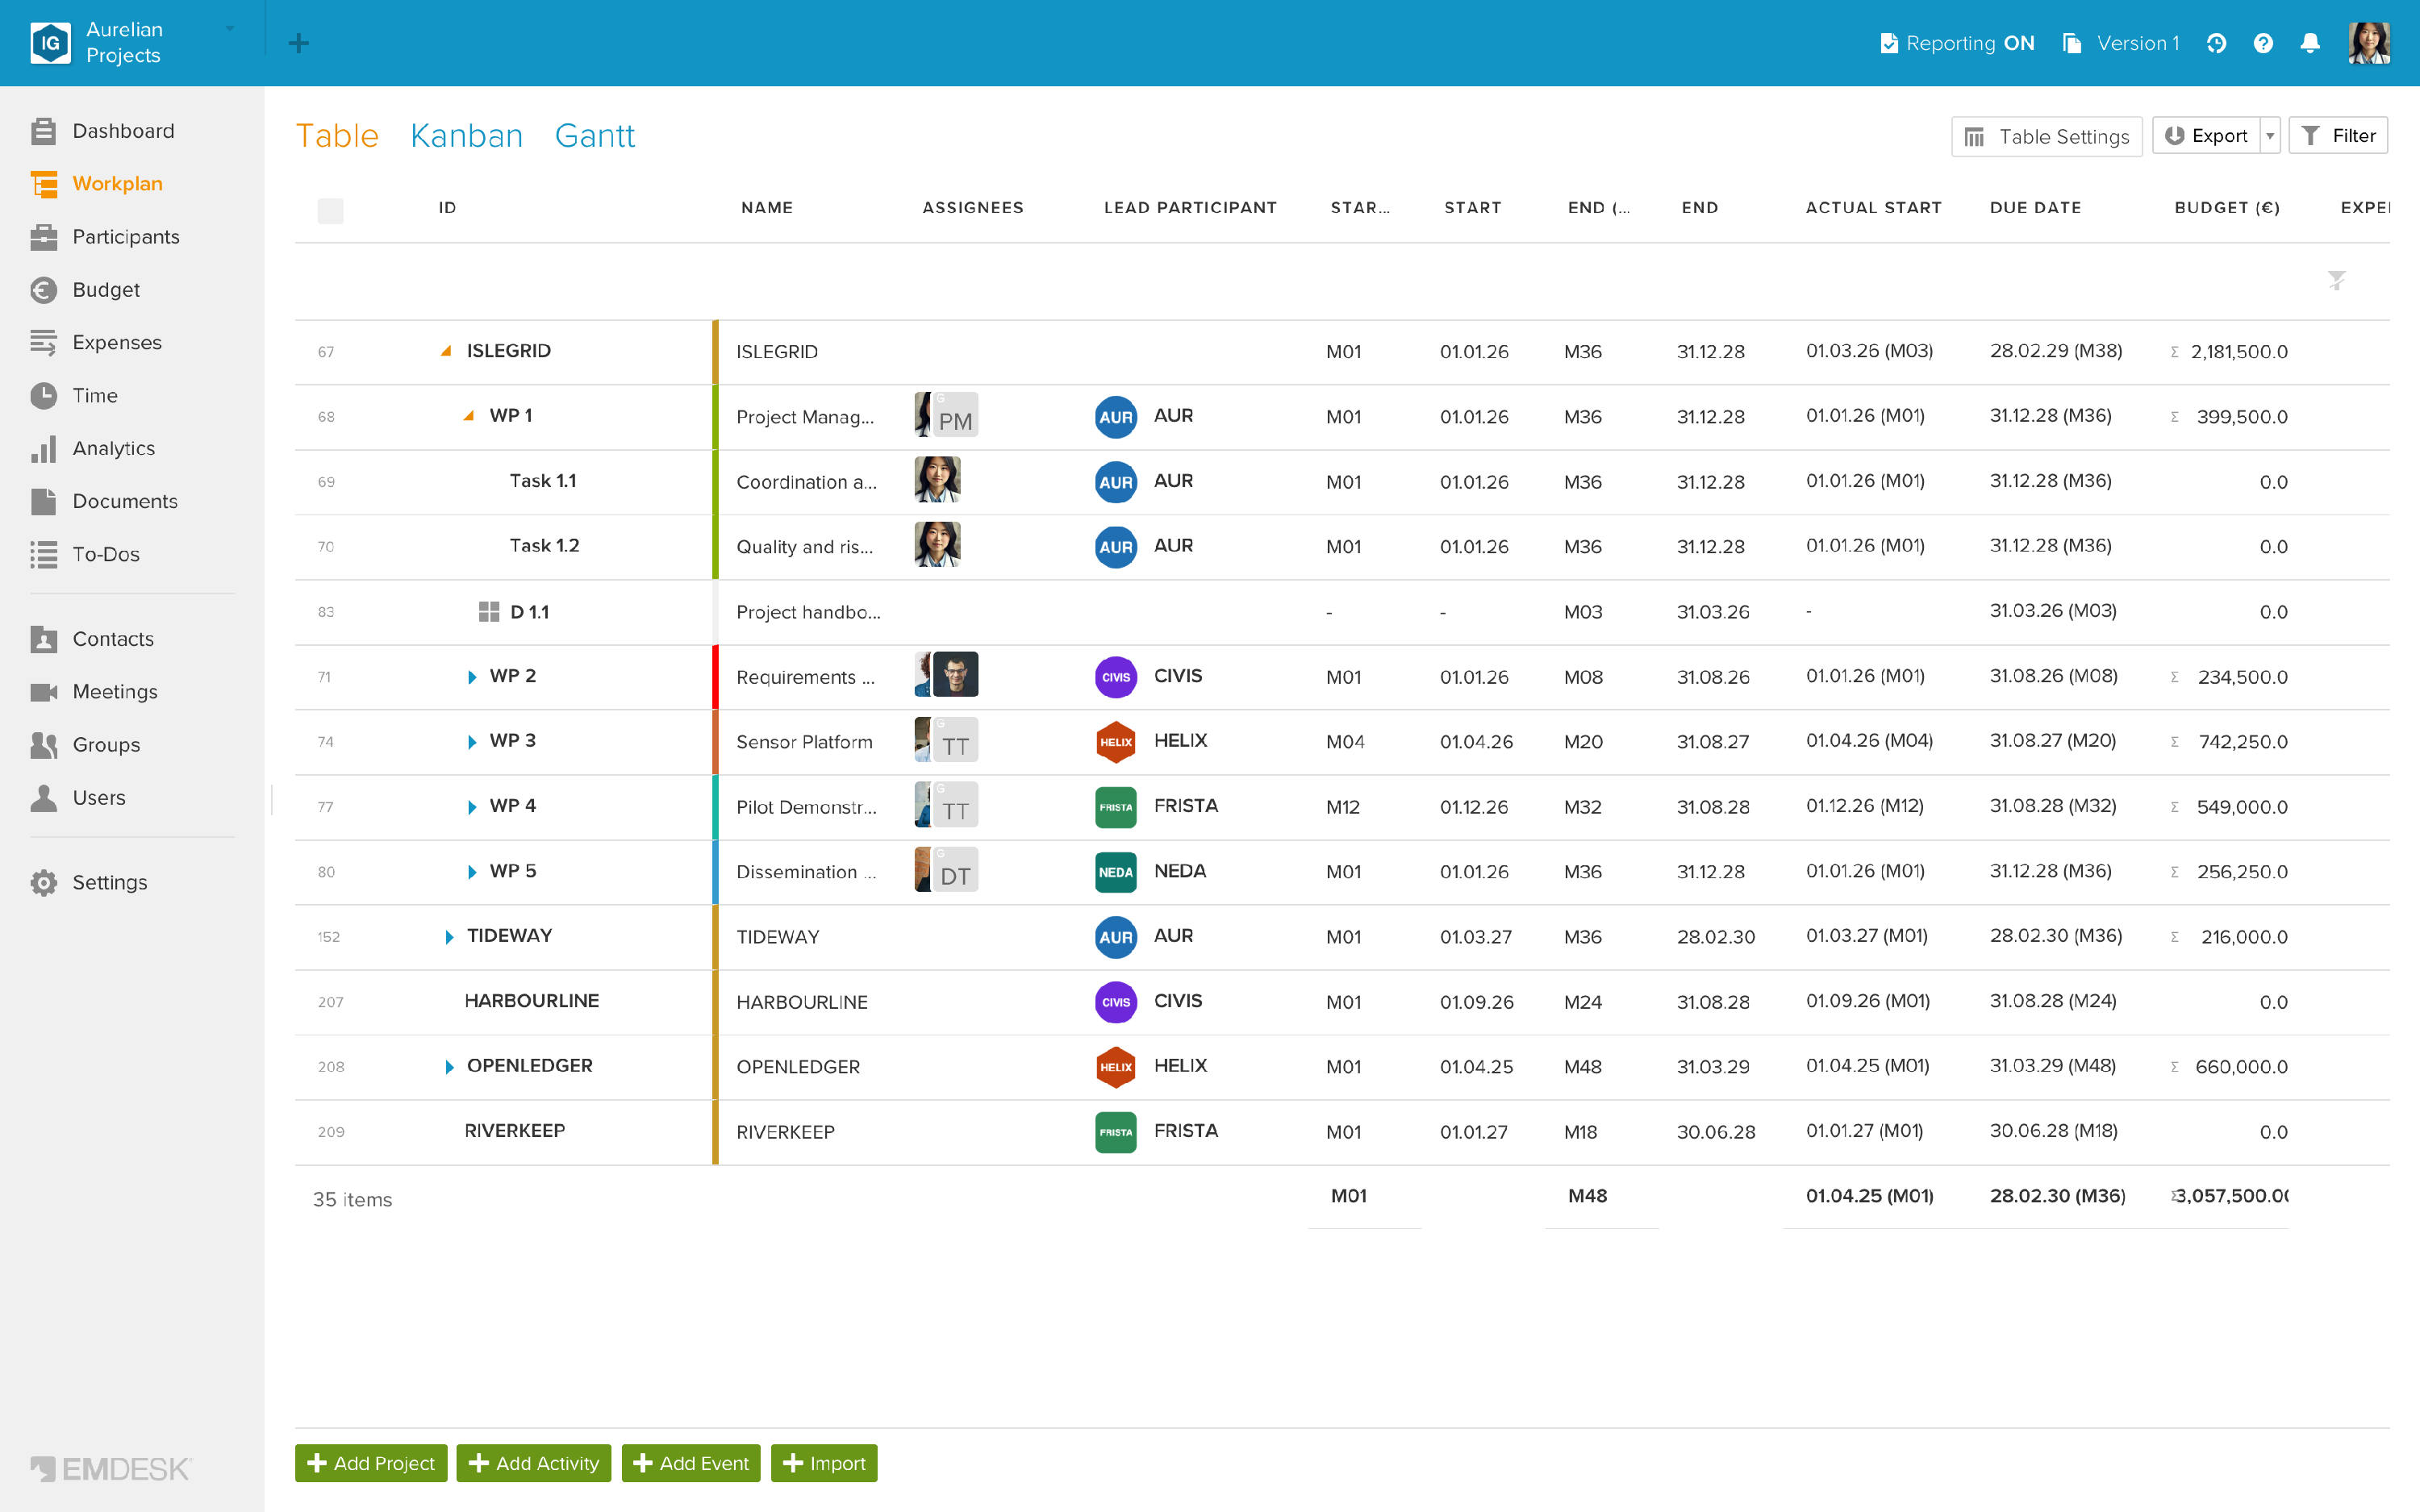Open the Export dropdown arrow
This screenshot has width=2420, height=1512.
[x=2270, y=136]
